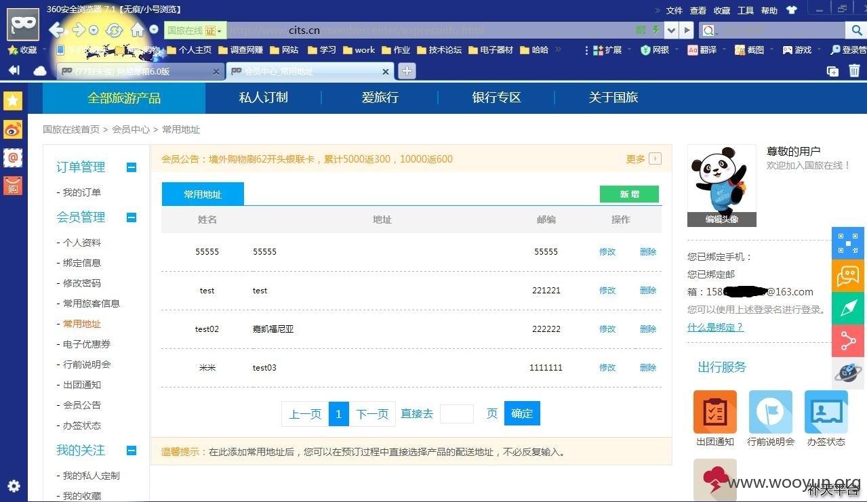
Task: Open the 帮助 menu
Action: click(x=769, y=10)
